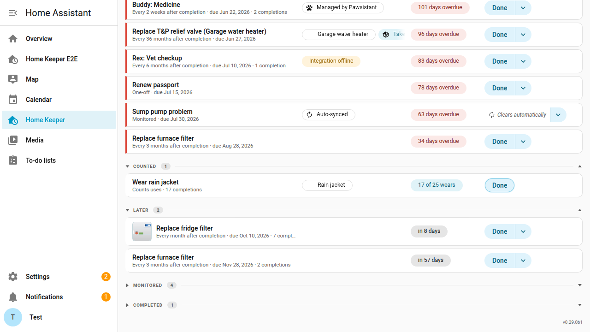Click the in 57 days badge
Viewport: 590px width, 332px height.
431,260
